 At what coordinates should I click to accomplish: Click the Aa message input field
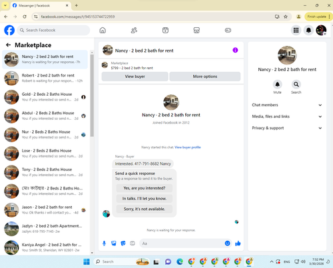click(185, 243)
